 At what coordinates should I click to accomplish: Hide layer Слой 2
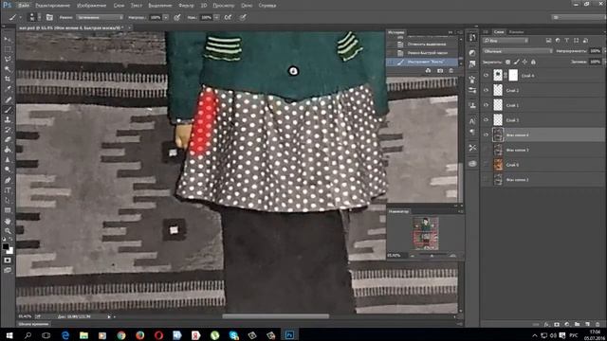pyautogui.click(x=487, y=90)
